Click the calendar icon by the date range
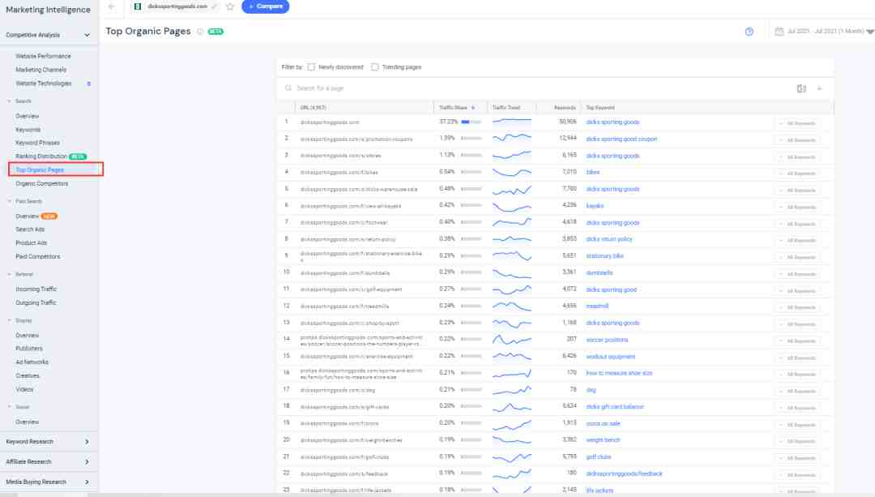 779,32
